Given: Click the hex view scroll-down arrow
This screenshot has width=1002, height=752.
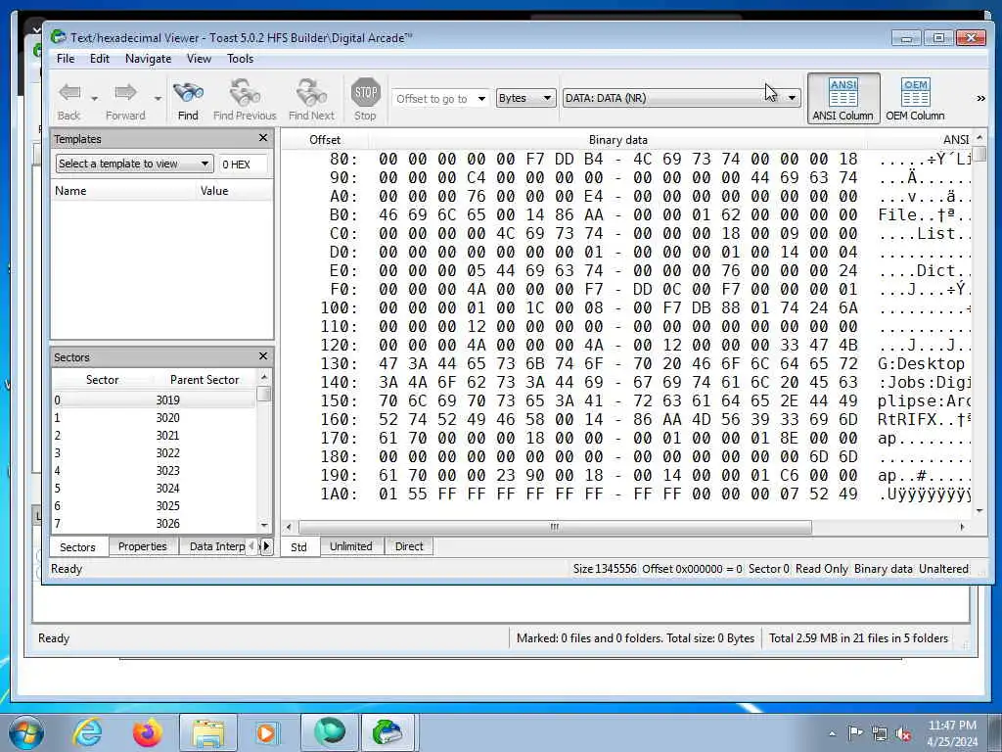Looking at the screenshot, I should [979, 511].
